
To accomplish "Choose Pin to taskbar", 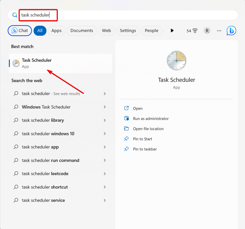I will 145,149.
